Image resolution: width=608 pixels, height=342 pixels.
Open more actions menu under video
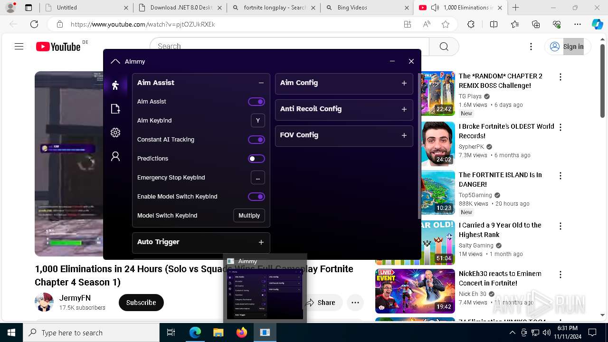point(355,303)
